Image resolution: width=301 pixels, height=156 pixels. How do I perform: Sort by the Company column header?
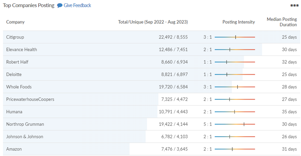click(x=15, y=22)
